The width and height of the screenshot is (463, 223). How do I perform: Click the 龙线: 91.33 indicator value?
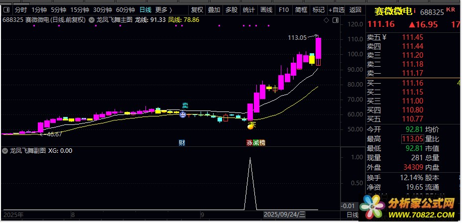pos(150,20)
